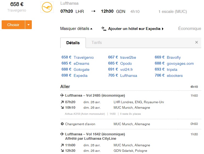Click the arrival arrow icon at 10h10
The image size is (204, 154).
[62, 108]
